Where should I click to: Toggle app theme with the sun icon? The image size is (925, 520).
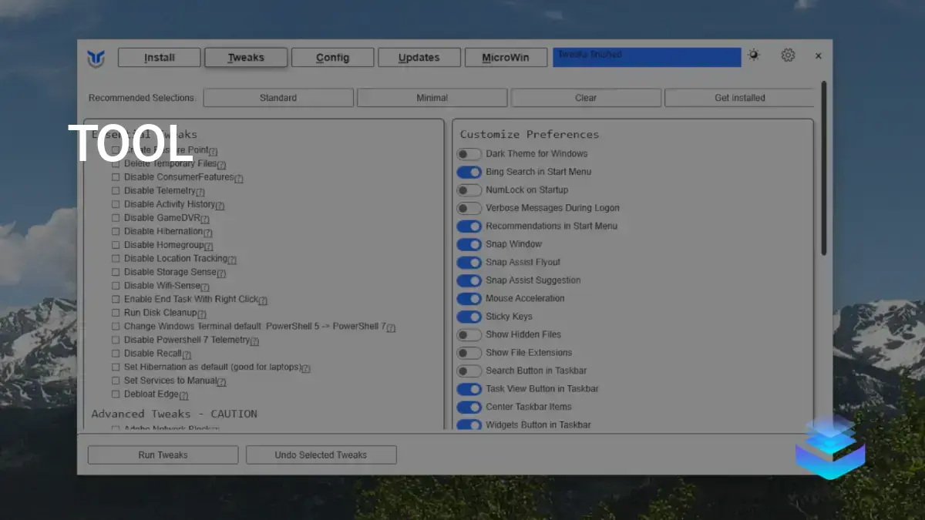pos(754,55)
